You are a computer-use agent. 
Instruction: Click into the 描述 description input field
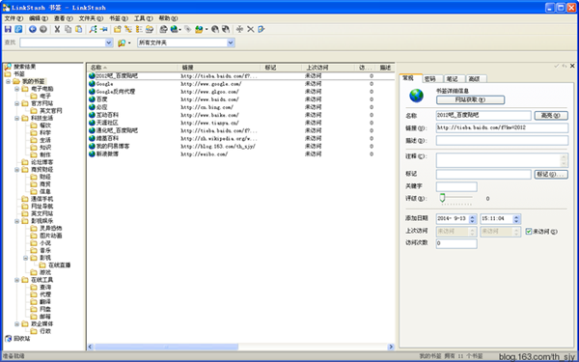(x=502, y=140)
